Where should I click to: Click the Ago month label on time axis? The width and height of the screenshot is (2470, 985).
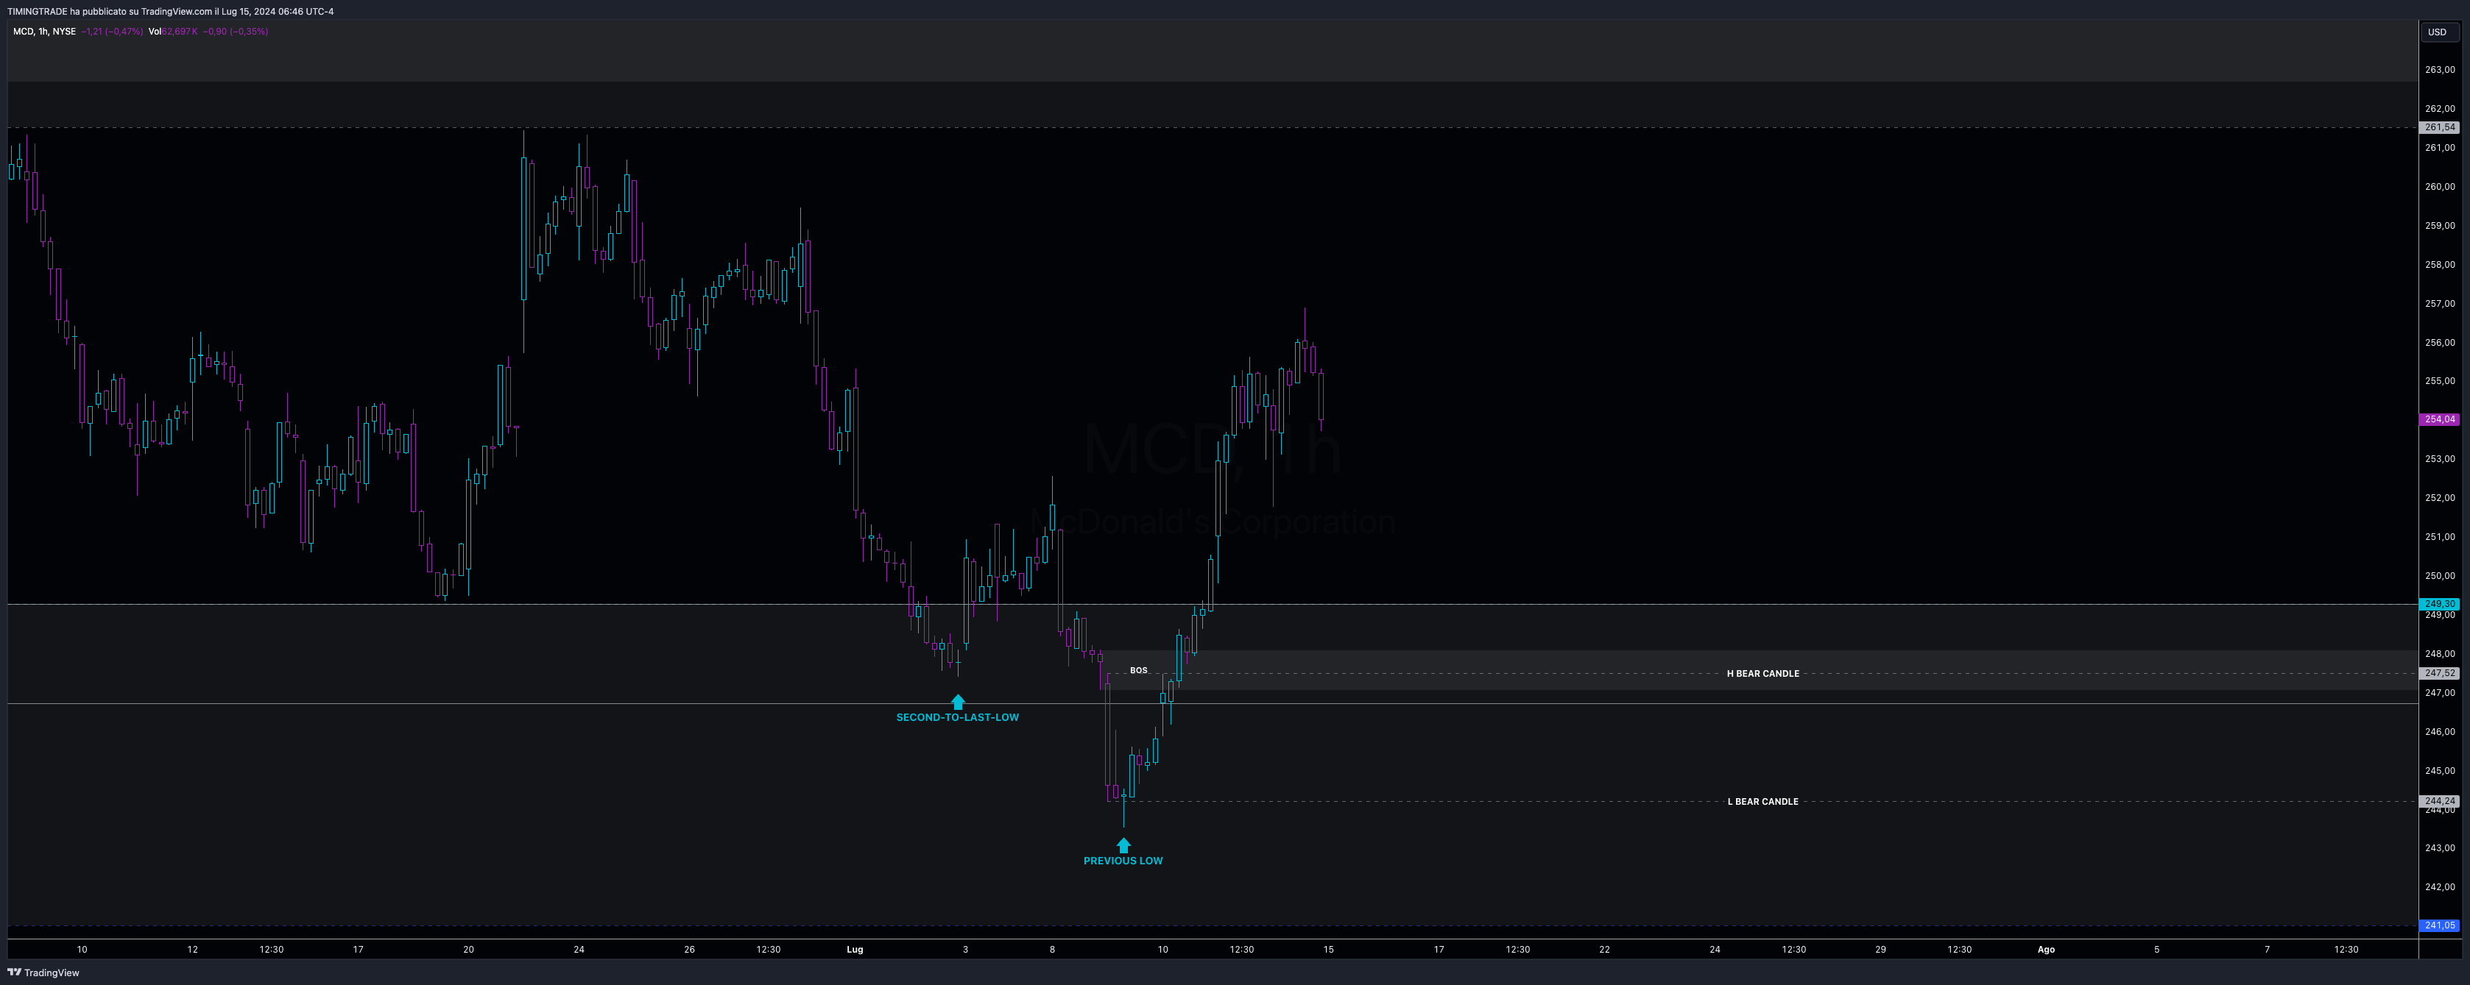(2045, 950)
